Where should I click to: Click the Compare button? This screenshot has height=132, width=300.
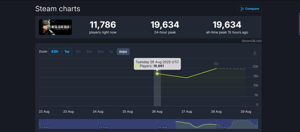click(x=250, y=9)
